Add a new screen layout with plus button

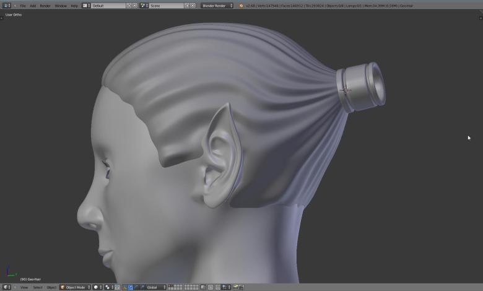pos(129,6)
